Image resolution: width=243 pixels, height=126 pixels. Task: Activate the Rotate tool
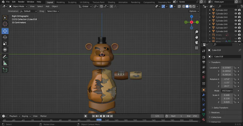tap(5, 37)
